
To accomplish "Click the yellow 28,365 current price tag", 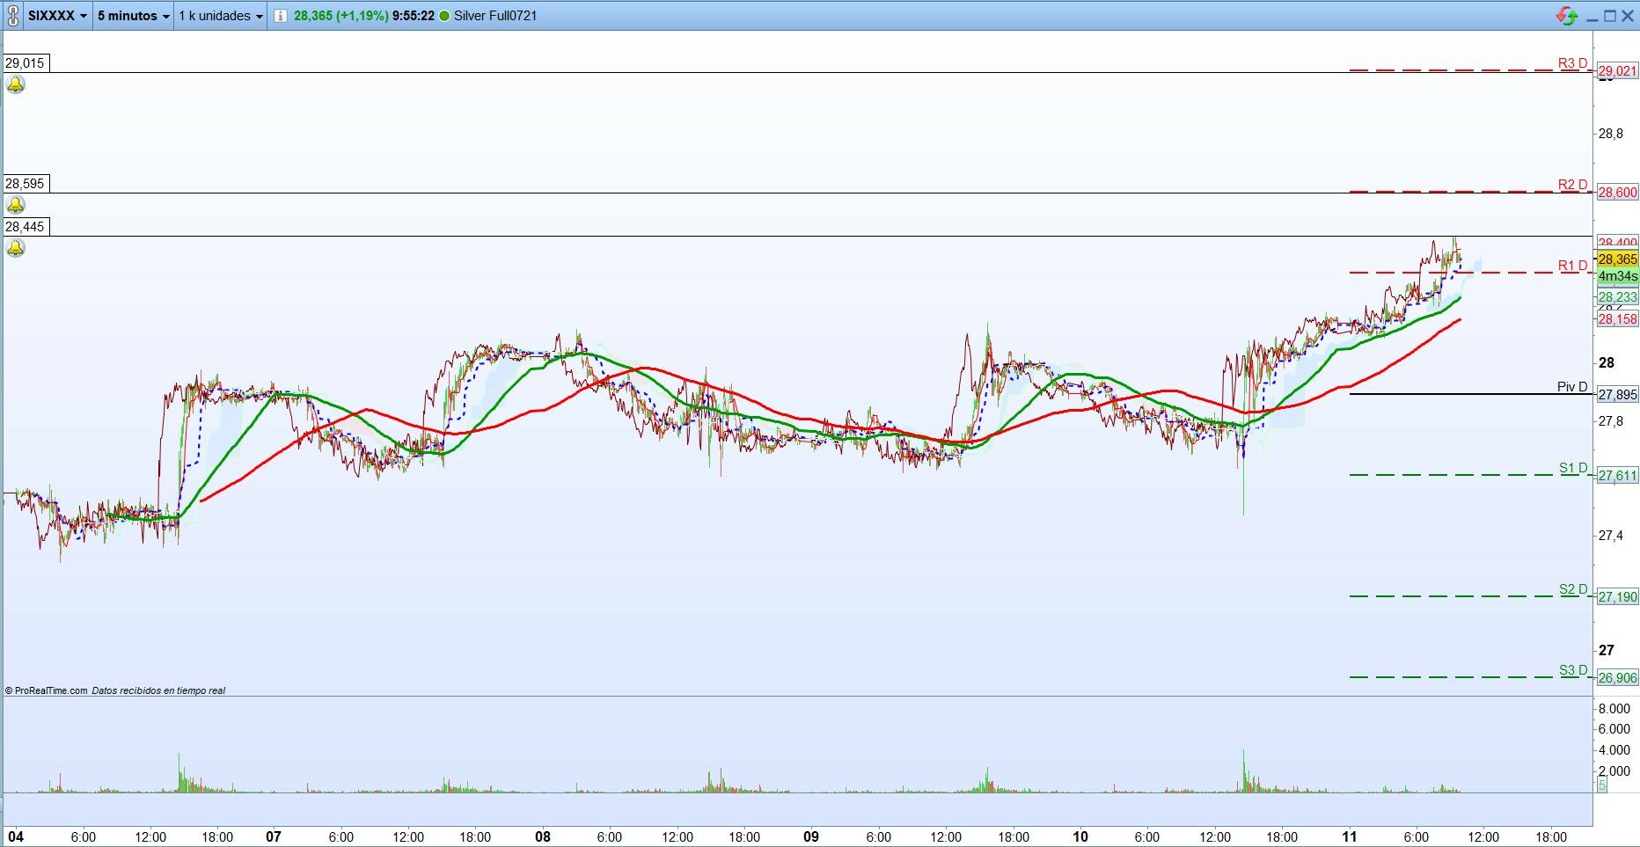I will coord(1617,259).
